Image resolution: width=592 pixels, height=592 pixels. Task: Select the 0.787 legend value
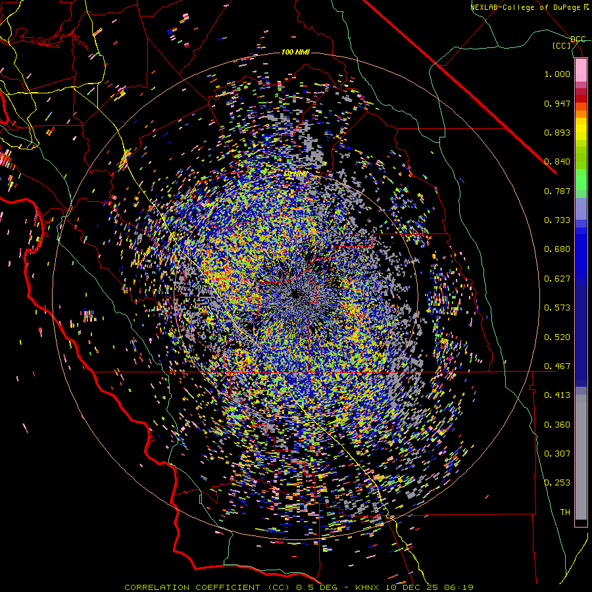point(557,191)
